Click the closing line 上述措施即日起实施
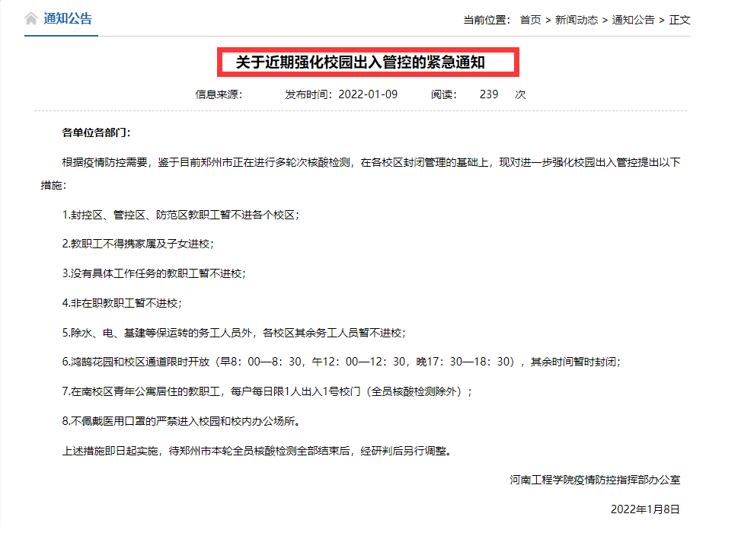The width and height of the screenshot is (741, 533). [258, 451]
